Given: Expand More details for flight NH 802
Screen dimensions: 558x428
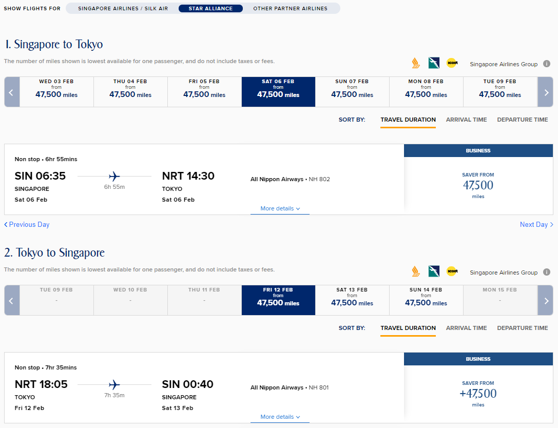Looking at the screenshot, I should pyautogui.click(x=280, y=208).
